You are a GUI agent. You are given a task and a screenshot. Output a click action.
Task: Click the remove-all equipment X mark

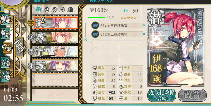(x=86, y=40)
